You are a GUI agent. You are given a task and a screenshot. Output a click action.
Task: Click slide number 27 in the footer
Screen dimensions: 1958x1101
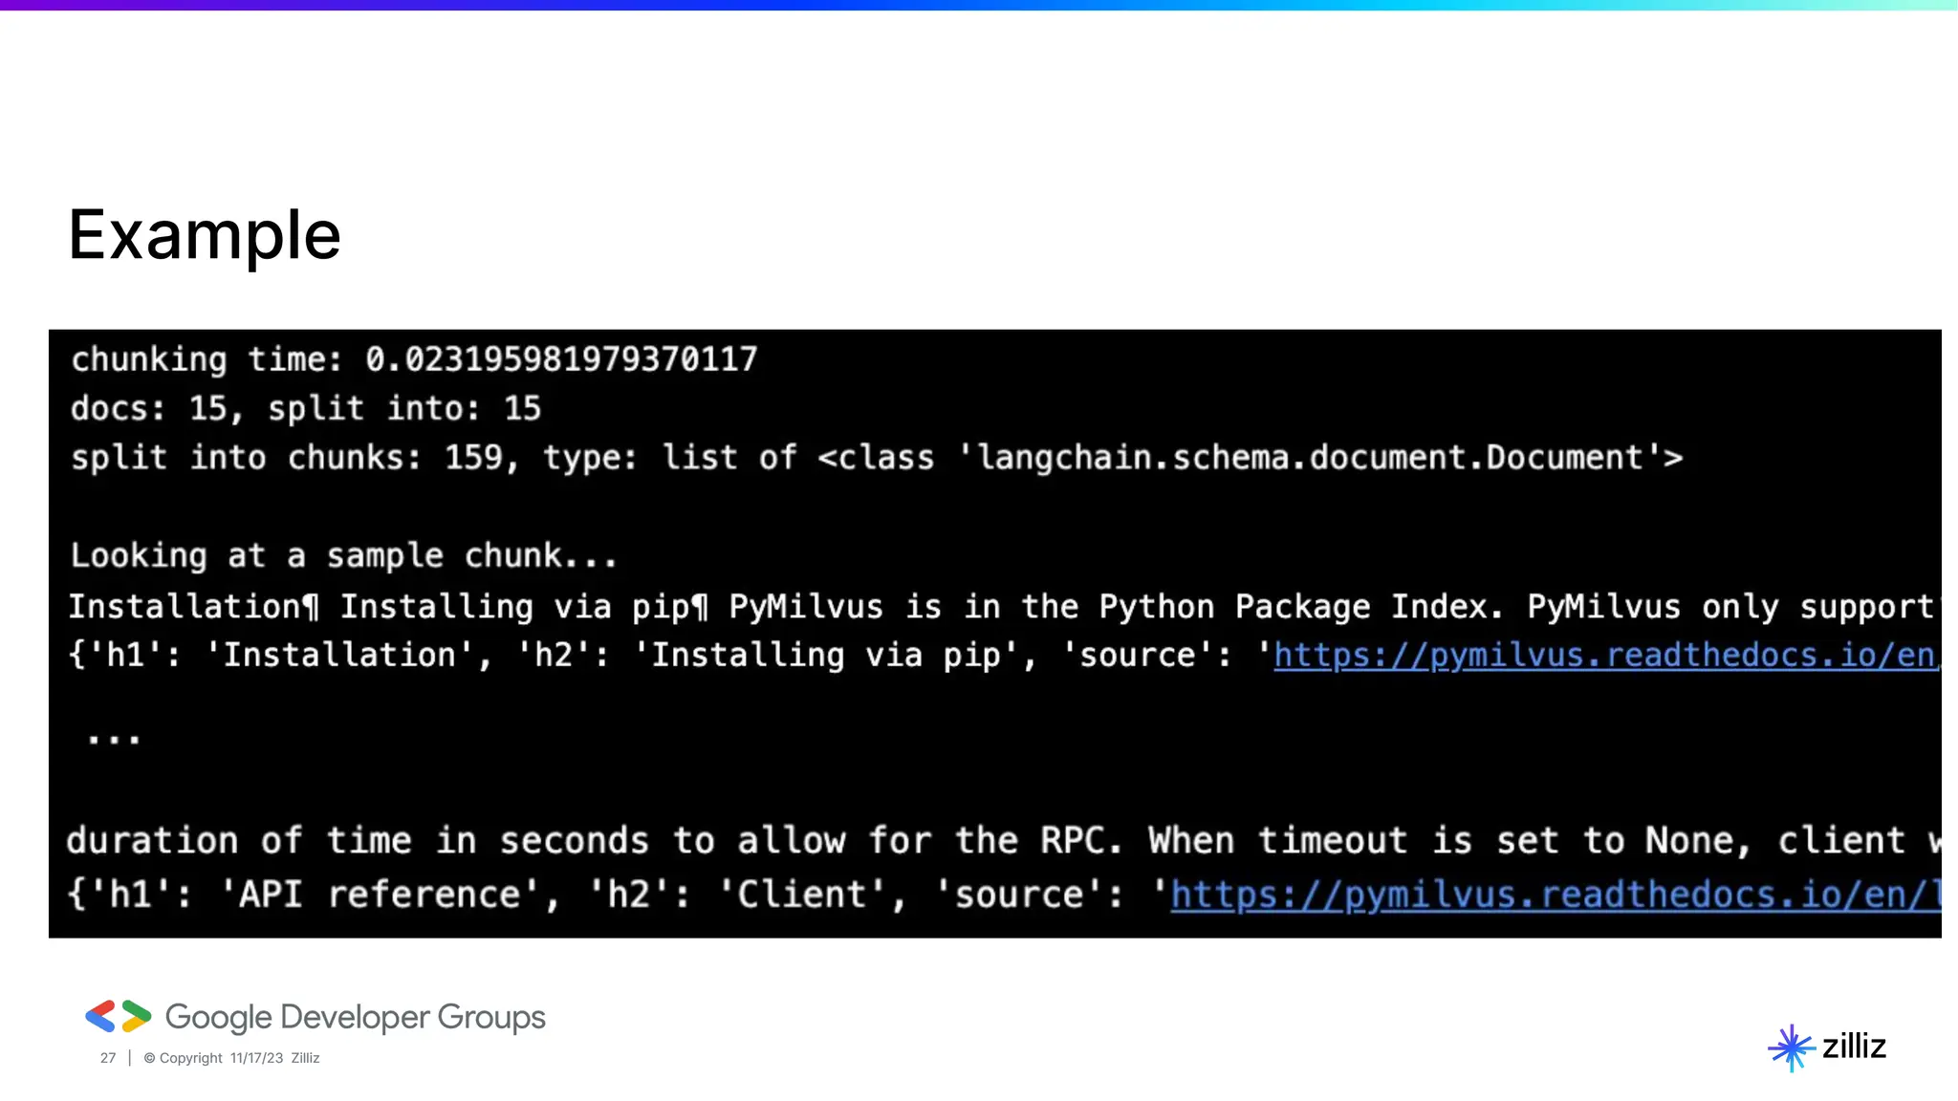[x=108, y=1058]
